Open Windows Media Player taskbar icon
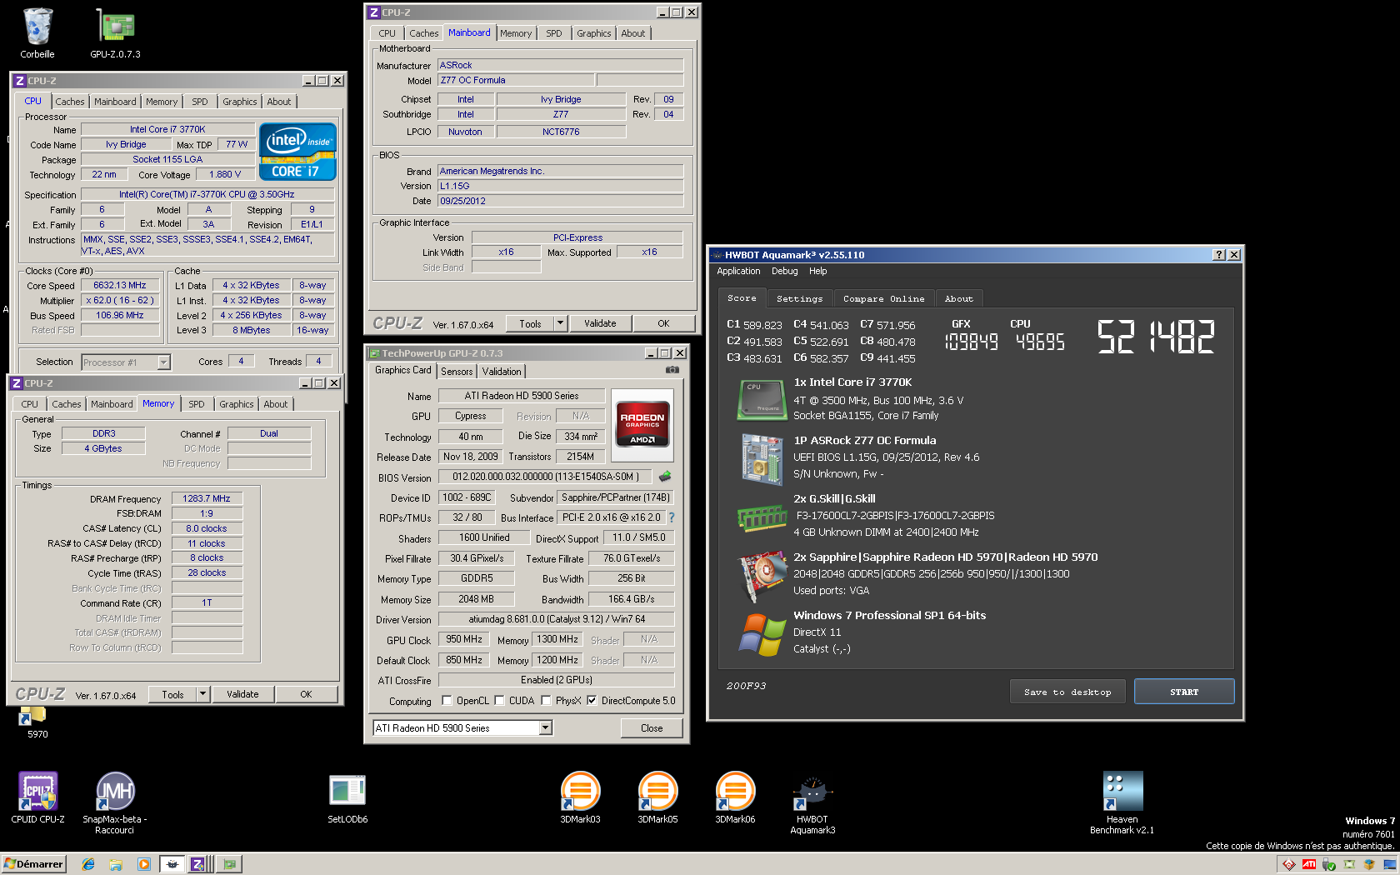The height and width of the screenshot is (875, 1400). [143, 864]
